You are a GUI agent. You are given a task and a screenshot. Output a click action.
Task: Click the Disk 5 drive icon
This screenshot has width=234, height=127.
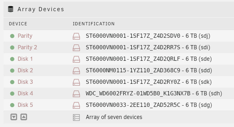point(76,105)
